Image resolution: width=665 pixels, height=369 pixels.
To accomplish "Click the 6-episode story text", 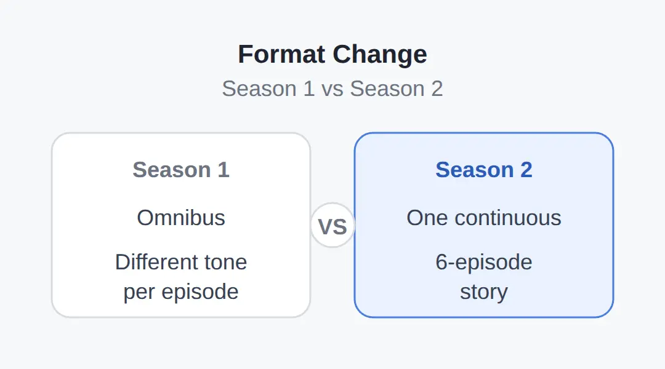I will tap(484, 277).
